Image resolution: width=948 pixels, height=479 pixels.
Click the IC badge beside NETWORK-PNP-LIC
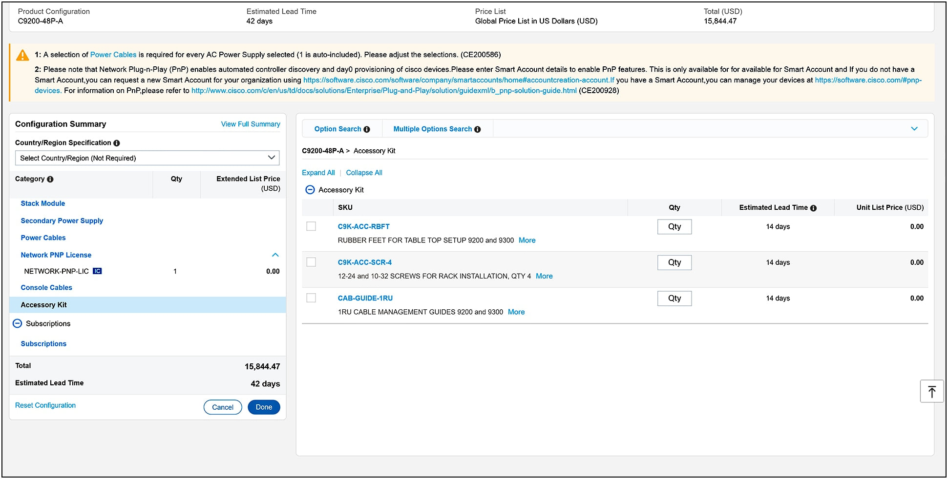tap(97, 271)
